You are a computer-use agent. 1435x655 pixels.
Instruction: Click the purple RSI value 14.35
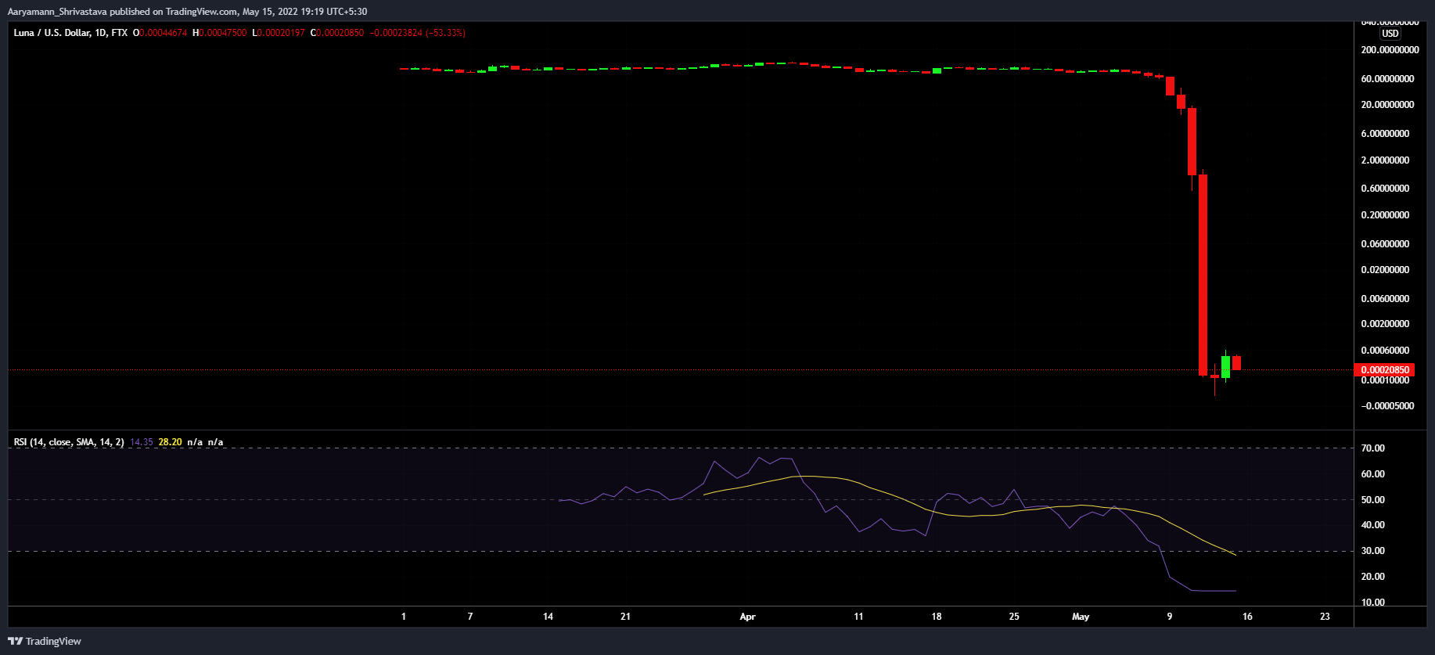[x=141, y=442]
